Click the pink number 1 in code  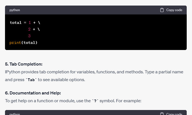29,22
